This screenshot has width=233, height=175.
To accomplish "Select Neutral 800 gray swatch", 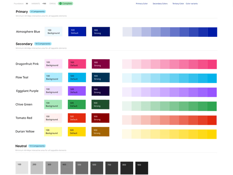I will [x=127, y=168].
